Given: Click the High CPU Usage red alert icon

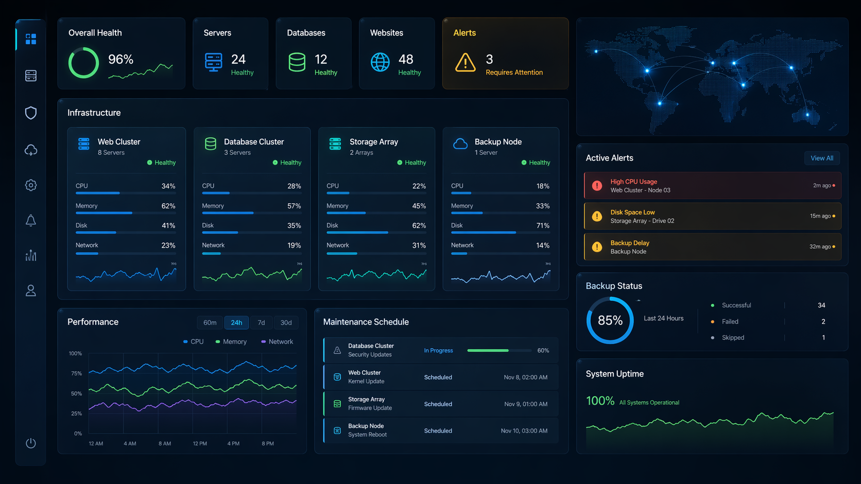Looking at the screenshot, I should [x=597, y=186].
